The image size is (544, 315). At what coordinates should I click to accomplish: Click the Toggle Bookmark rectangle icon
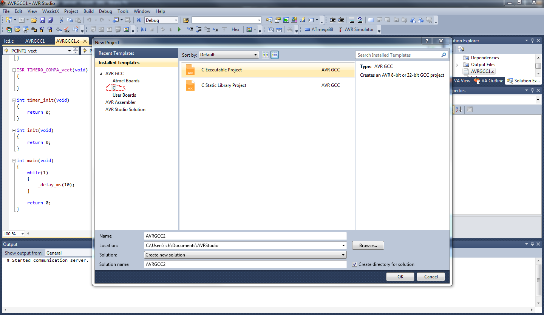pyautogui.click(x=371, y=20)
